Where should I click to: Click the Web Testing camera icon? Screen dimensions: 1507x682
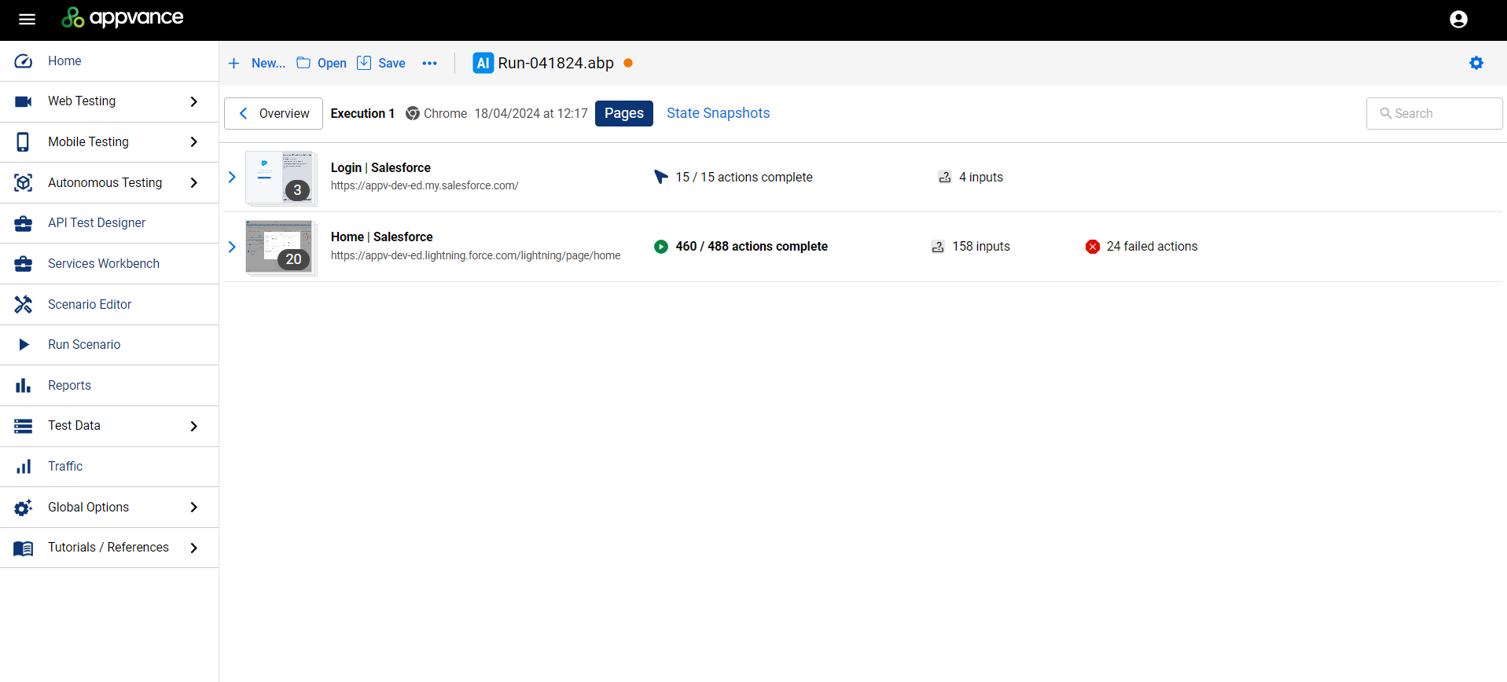point(24,101)
